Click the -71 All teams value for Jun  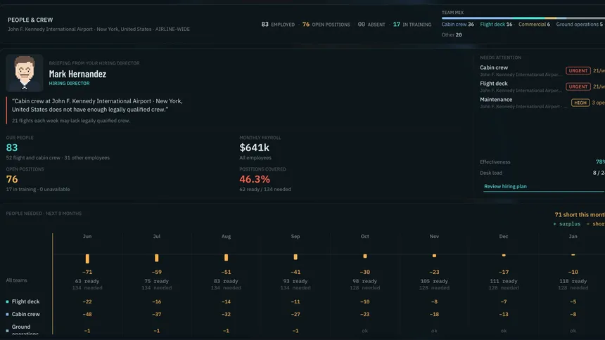click(x=87, y=272)
